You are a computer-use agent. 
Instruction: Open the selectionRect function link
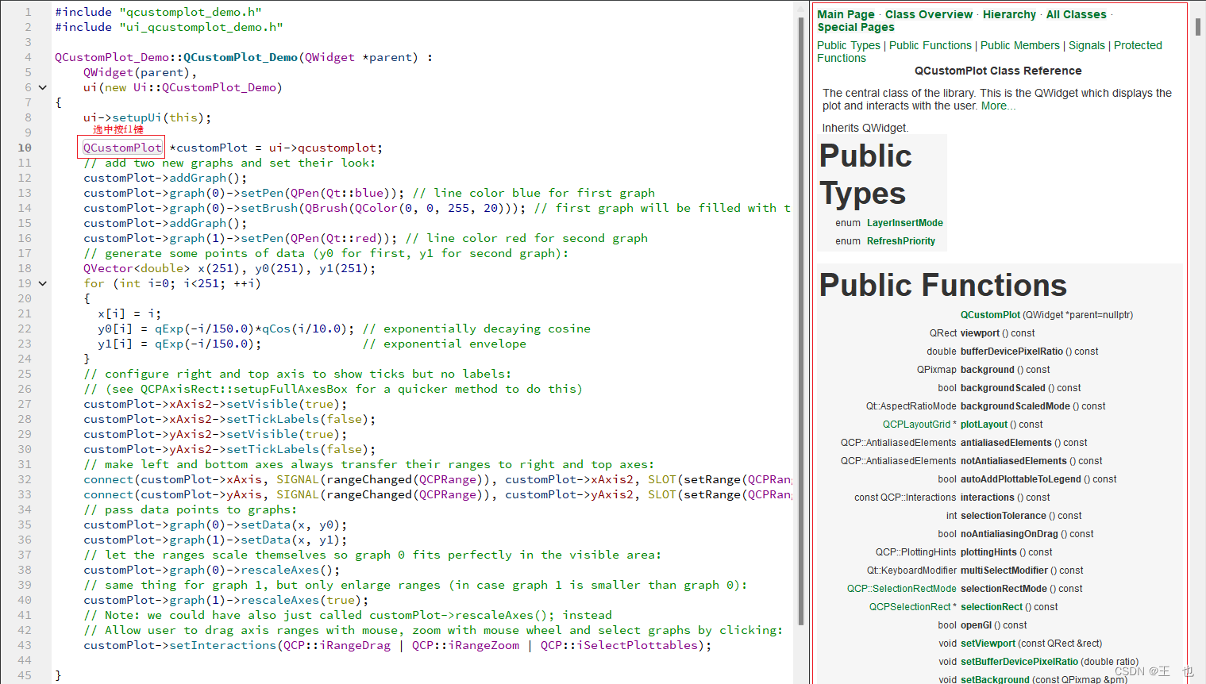(x=992, y=607)
